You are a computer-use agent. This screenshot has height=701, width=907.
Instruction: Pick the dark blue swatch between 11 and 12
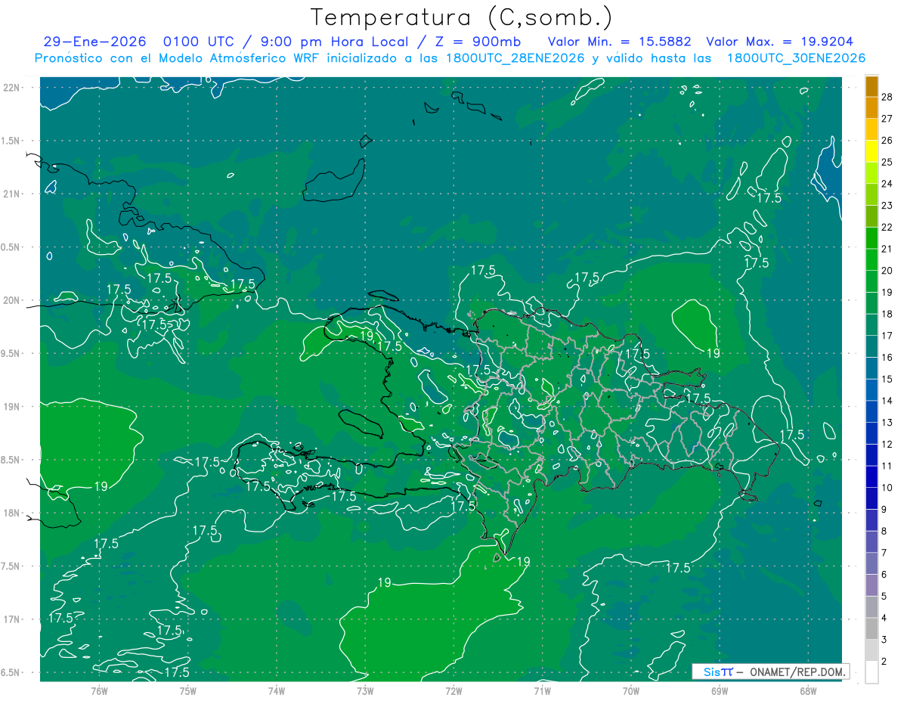tap(872, 455)
